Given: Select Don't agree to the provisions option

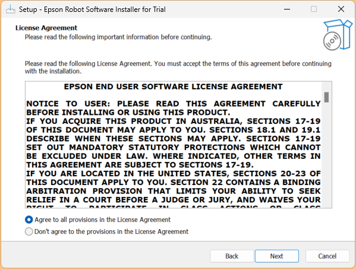Looking at the screenshot, I should [x=29, y=232].
